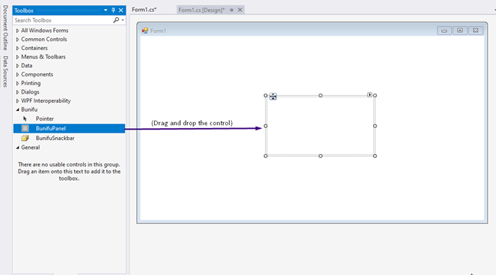The width and height of the screenshot is (496, 275).
Task: Close the Form1.cs [Design] tab
Action: tap(240, 10)
